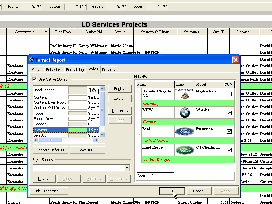Open the Style Sheets dropdown
The height and width of the screenshot is (204, 272).
[x=127, y=168]
